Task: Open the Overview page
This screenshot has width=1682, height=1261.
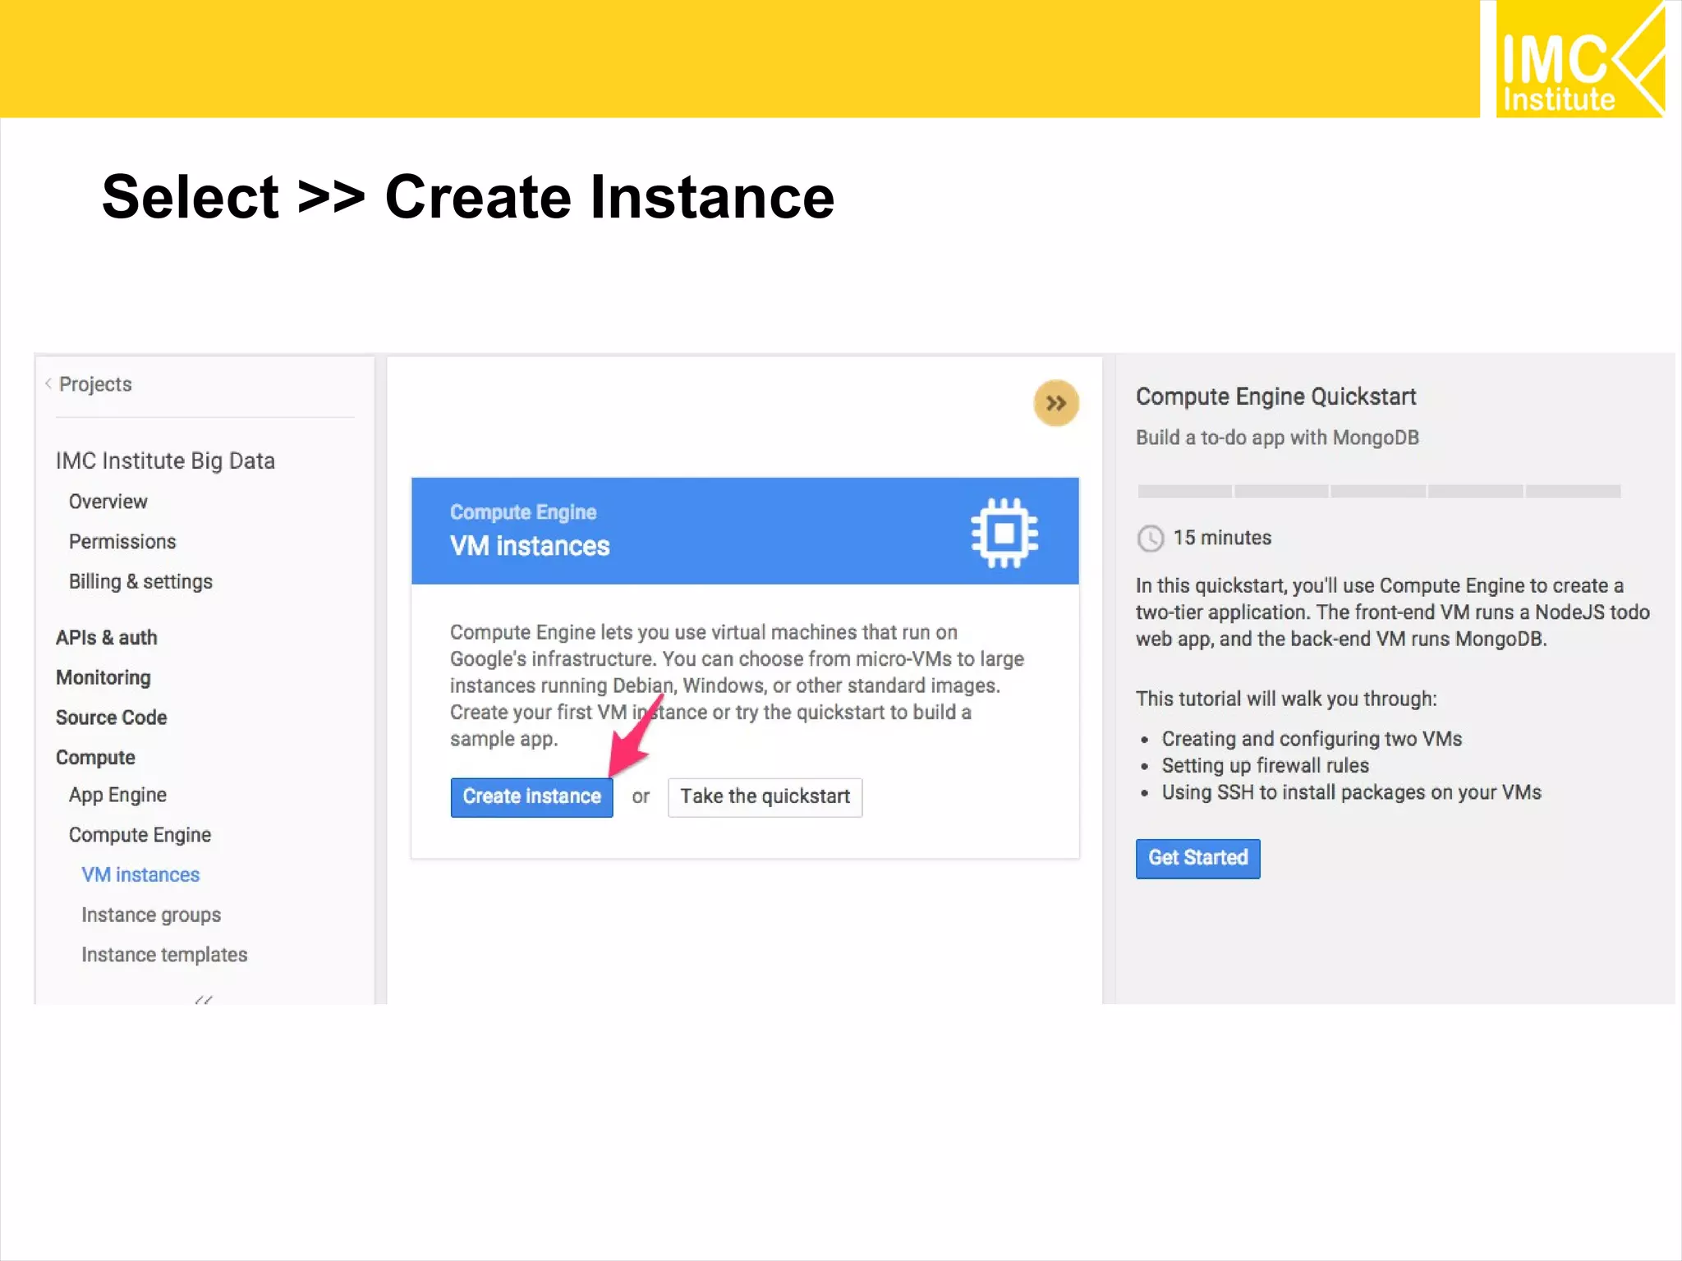Action: pyautogui.click(x=108, y=502)
